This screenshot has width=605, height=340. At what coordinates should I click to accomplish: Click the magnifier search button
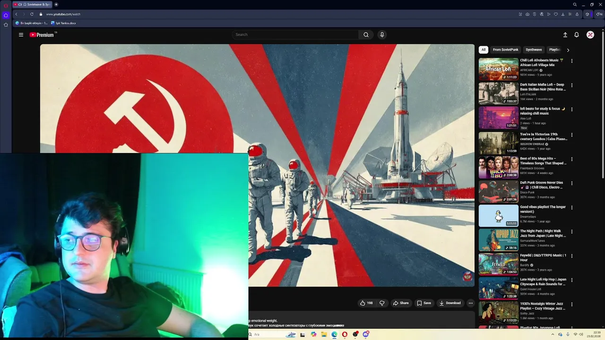[x=366, y=34]
